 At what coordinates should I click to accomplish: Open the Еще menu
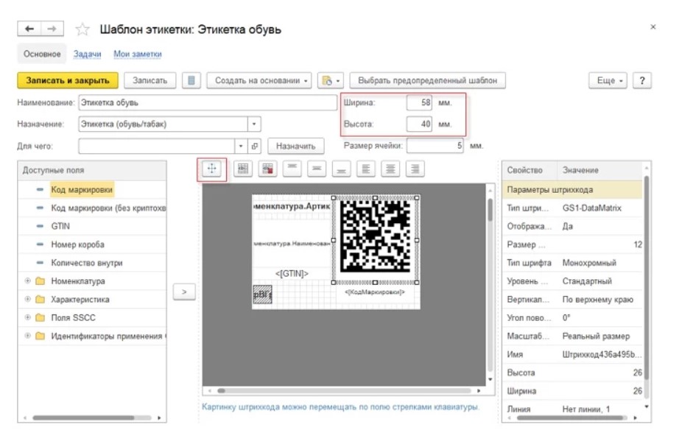point(609,80)
